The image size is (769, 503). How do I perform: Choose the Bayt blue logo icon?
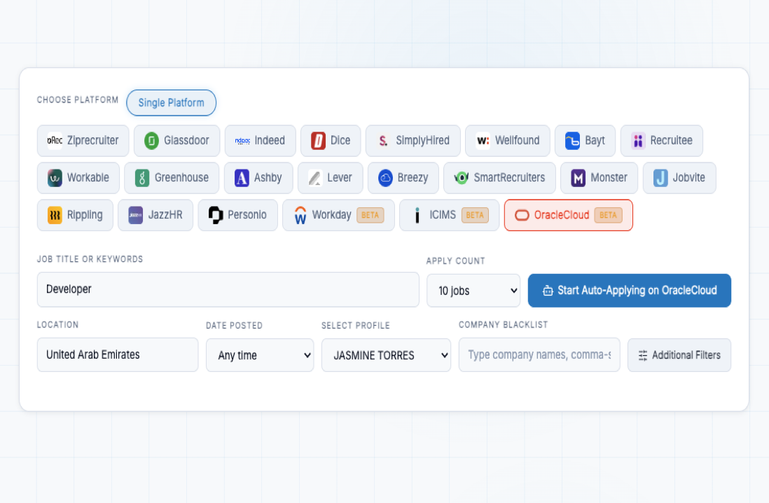click(x=573, y=141)
